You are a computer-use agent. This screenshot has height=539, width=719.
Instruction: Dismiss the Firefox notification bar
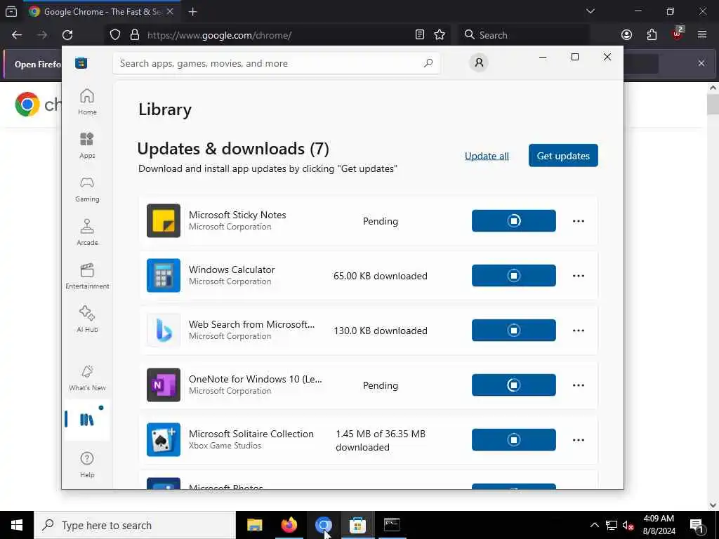click(701, 63)
